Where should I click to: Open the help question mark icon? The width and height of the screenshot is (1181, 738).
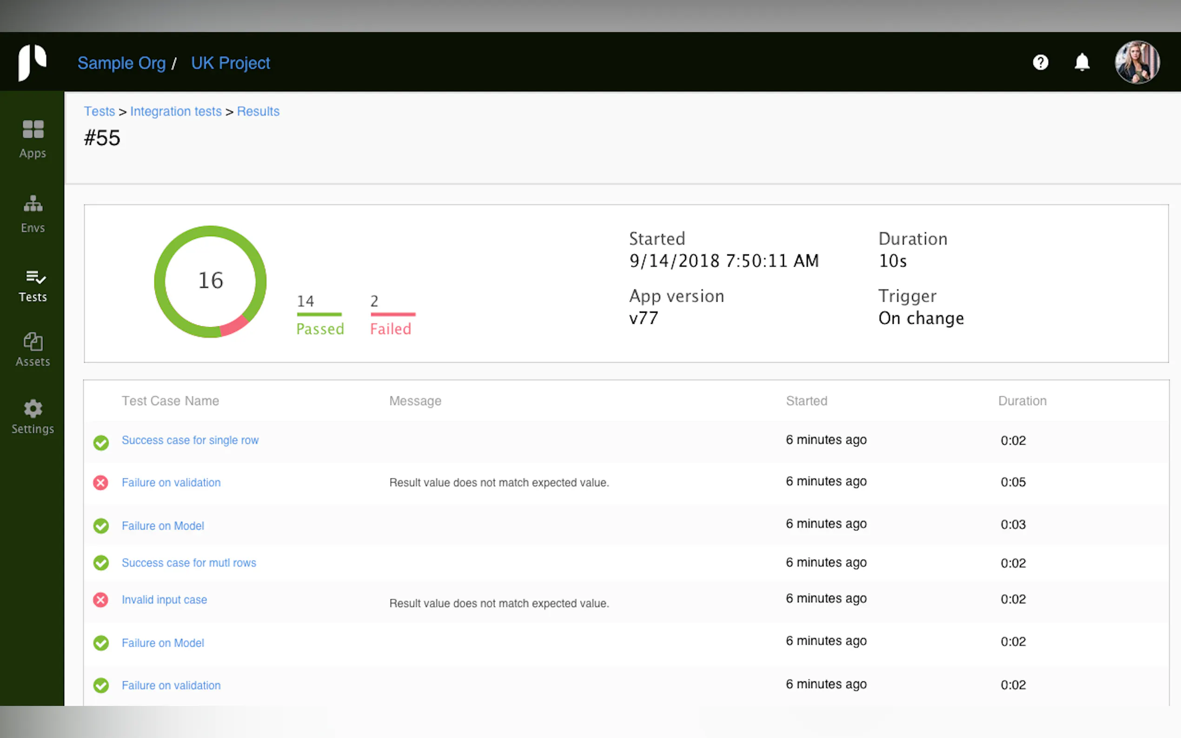pyautogui.click(x=1041, y=62)
